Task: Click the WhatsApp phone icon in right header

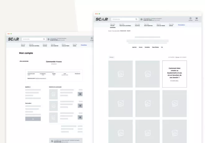Action: (142, 19)
